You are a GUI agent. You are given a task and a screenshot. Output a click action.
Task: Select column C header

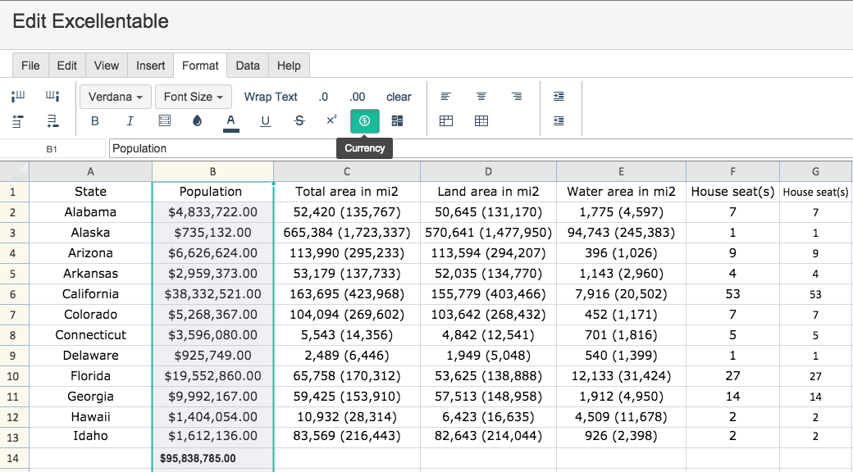tap(346, 171)
